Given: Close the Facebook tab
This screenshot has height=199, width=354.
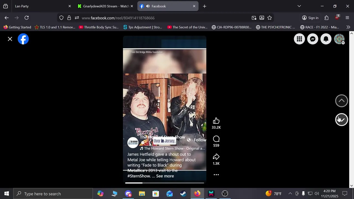Looking at the screenshot, I should [x=194, y=6].
